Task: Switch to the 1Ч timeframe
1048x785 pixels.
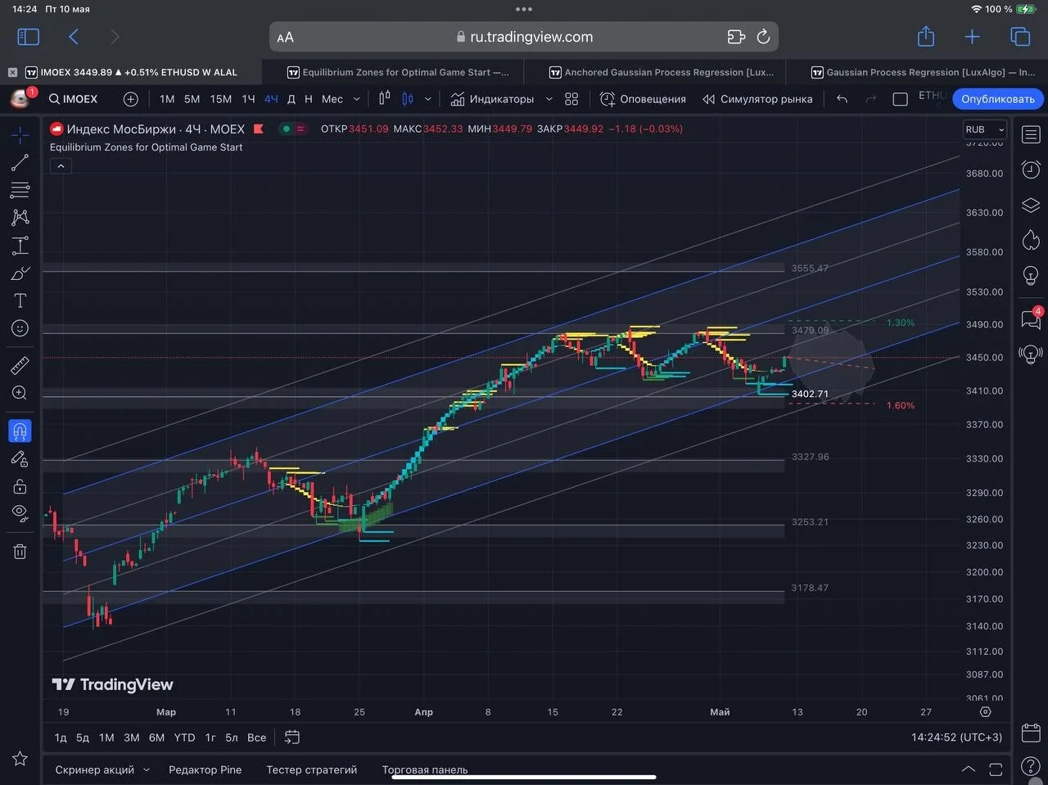Action: pyautogui.click(x=248, y=99)
